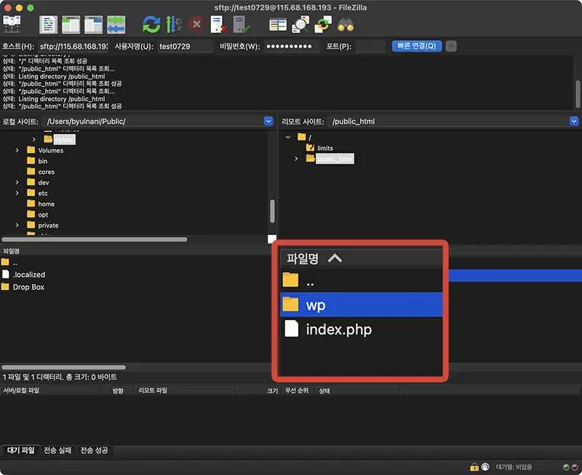Toggle the remote directory tree view
Viewport: 582px width, 475px height.
point(94,25)
